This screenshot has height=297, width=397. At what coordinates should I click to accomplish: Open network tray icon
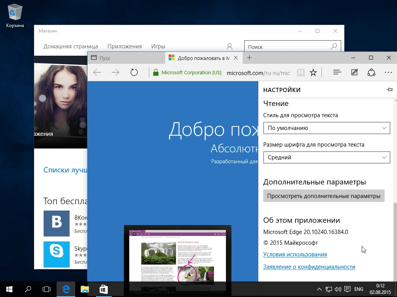[x=329, y=289]
